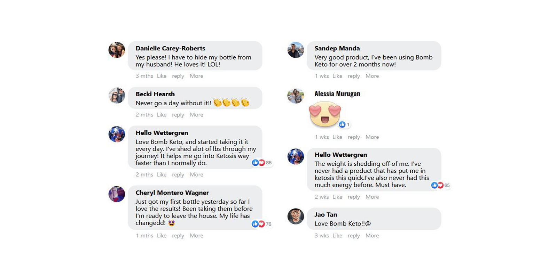This screenshot has height=278, width=557.
Task: Open Cheryl Montero Wagner's name link
Action: (x=172, y=193)
